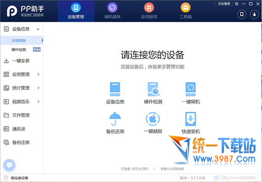Click the 一键越狱 jailbreak Apple icon
The image size is (262, 182).
(153, 119)
